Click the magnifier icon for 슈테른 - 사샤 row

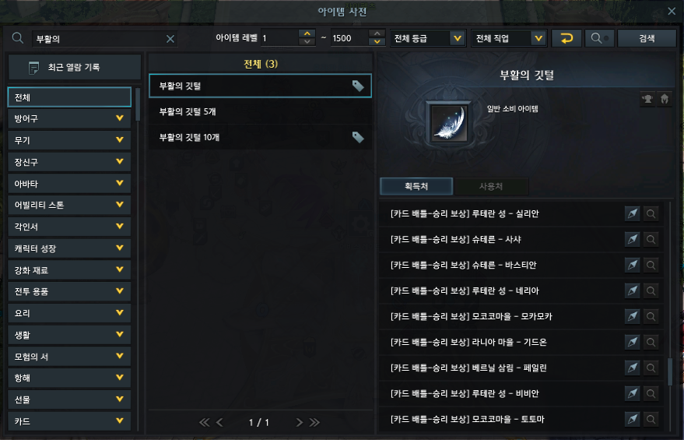pyautogui.click(x=651, y=239)
